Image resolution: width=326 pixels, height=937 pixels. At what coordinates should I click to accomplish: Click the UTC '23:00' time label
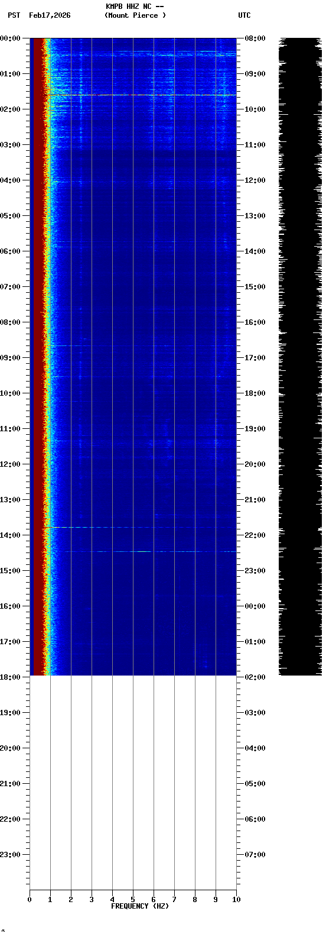255,571
